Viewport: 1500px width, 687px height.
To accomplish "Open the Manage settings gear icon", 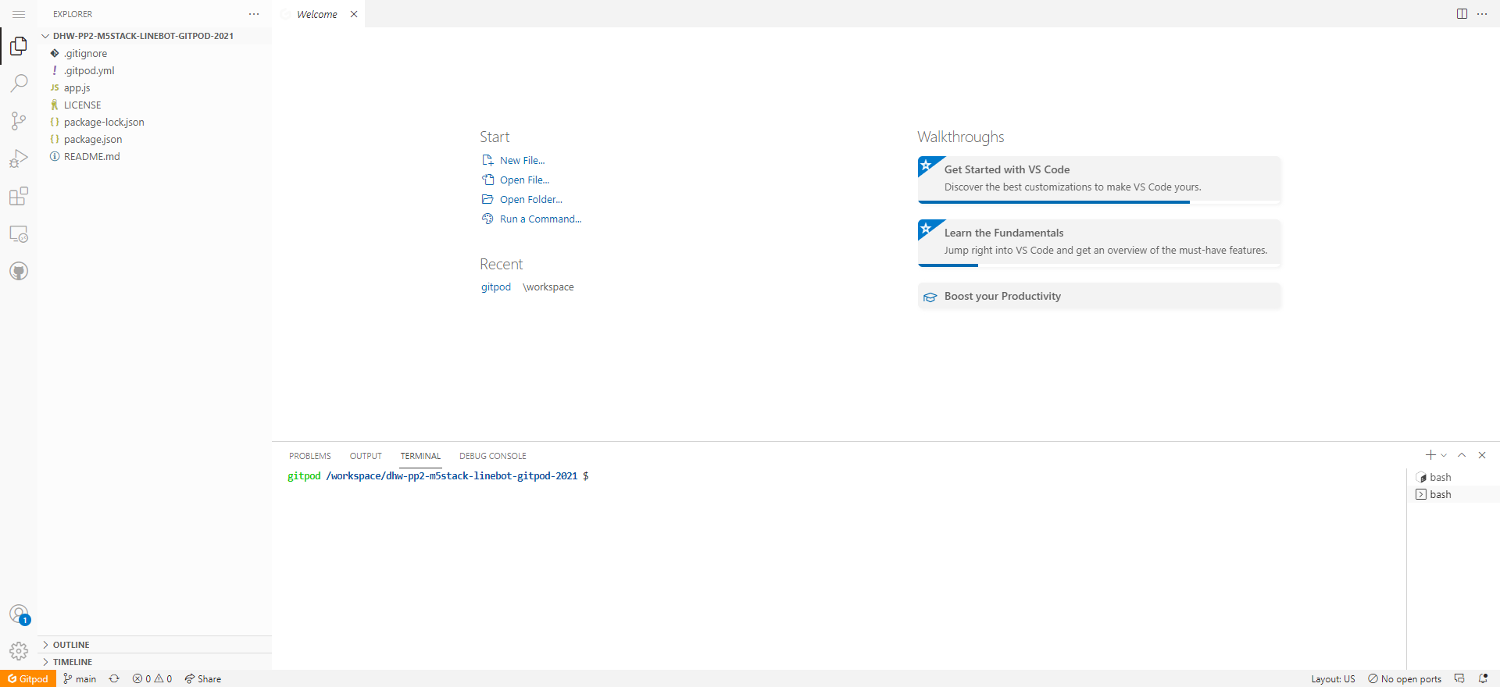I will click(19, 651).
